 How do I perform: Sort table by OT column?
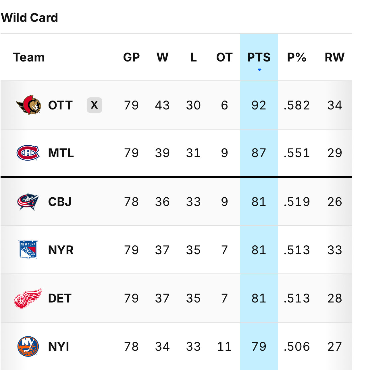click(224, 57)
